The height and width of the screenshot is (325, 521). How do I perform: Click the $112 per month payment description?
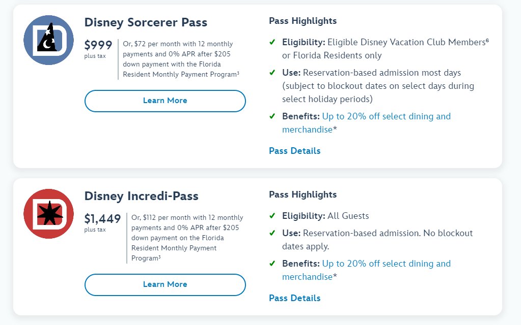coord(187,238)
